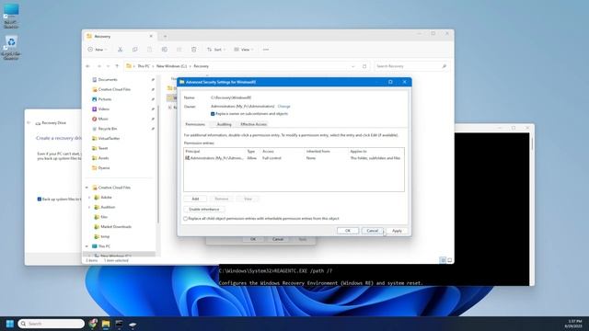589x331 pixels.
Task: Click the Explorer navigation pane scrollbar
Action: [x=158, y=164]
